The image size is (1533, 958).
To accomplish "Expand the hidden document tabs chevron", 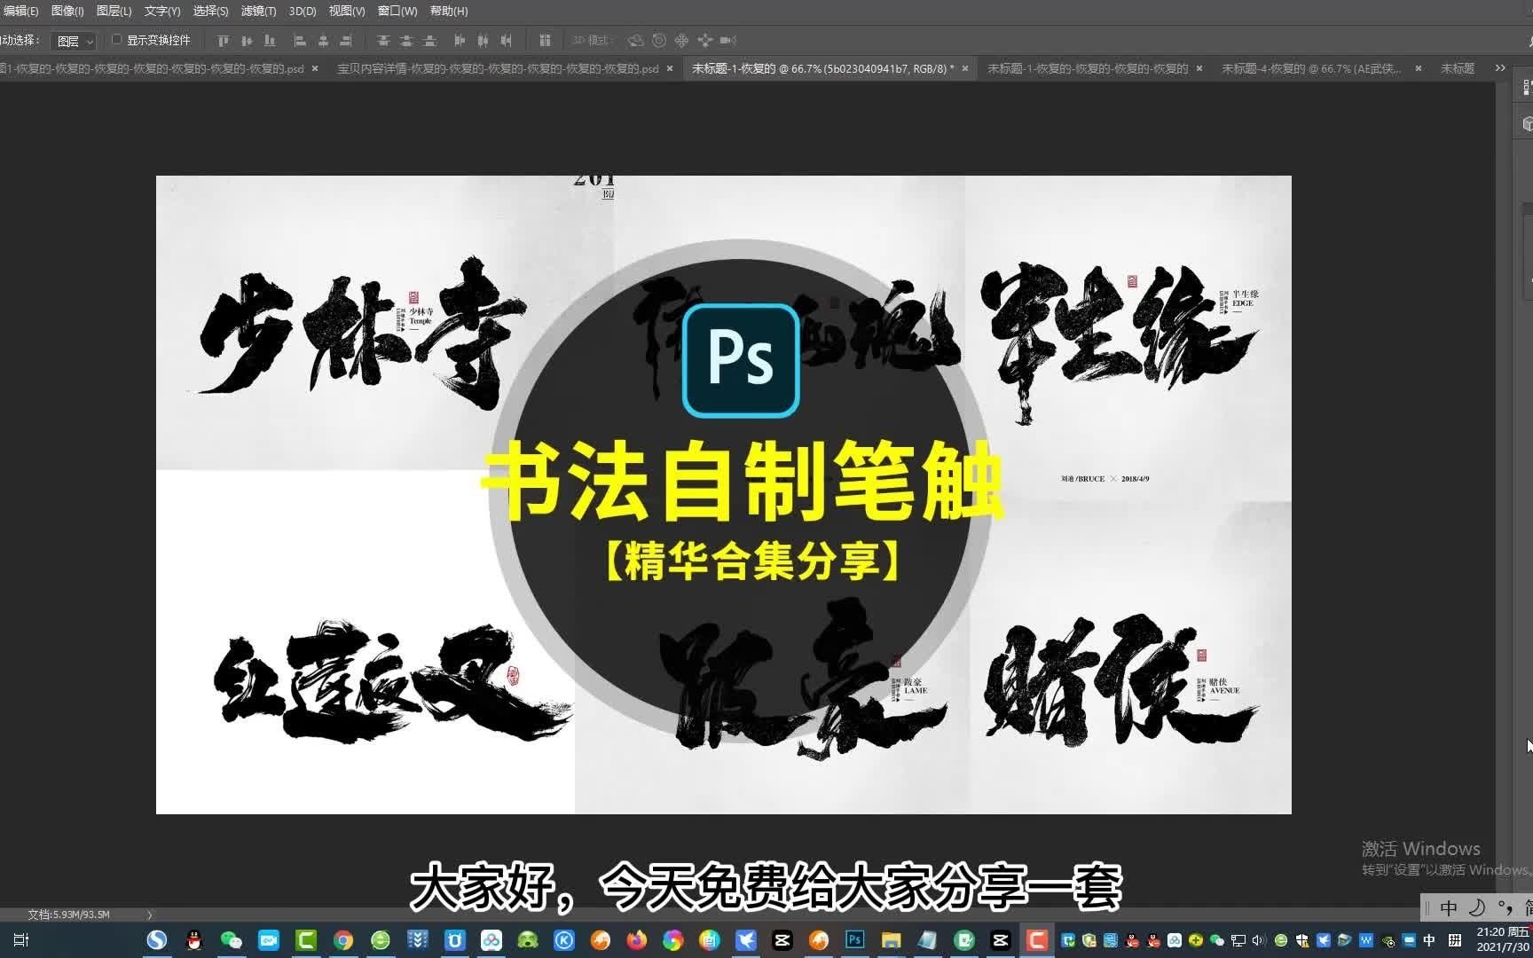I will 1500,68.
